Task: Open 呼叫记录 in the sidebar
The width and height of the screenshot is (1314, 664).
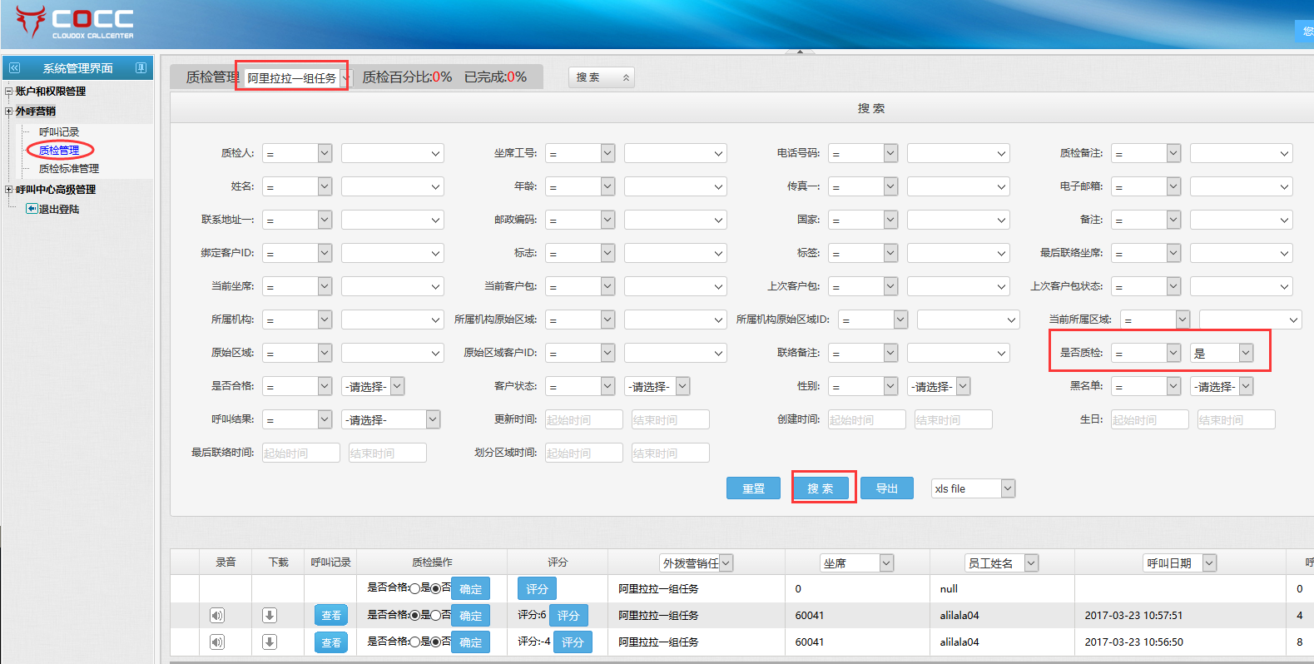Action: click(x=59, y=132)
